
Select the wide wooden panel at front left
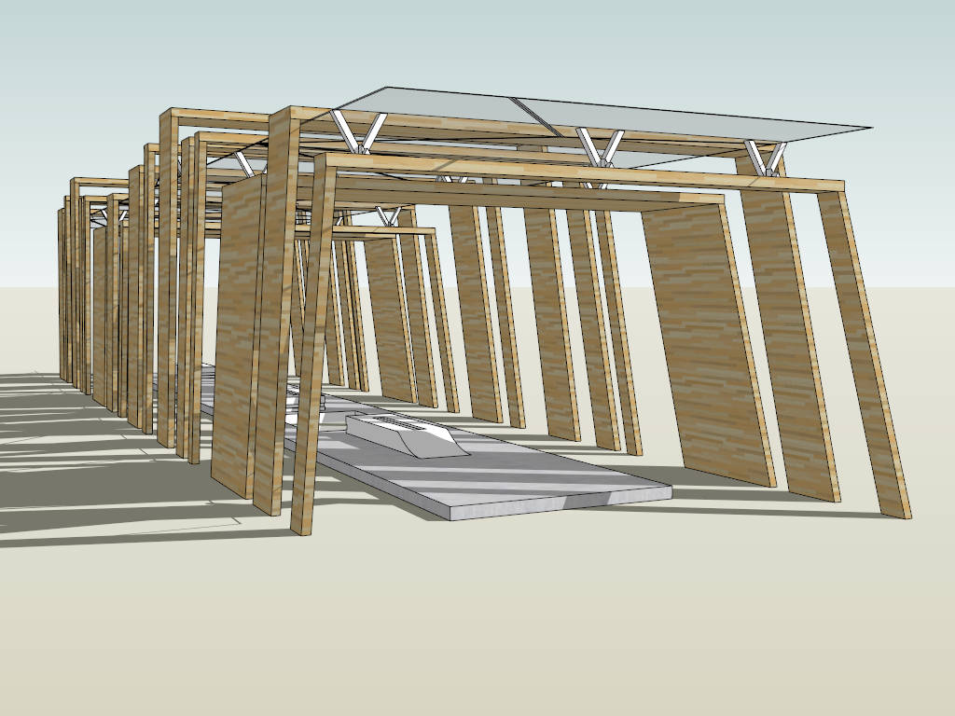click(238, 336)
